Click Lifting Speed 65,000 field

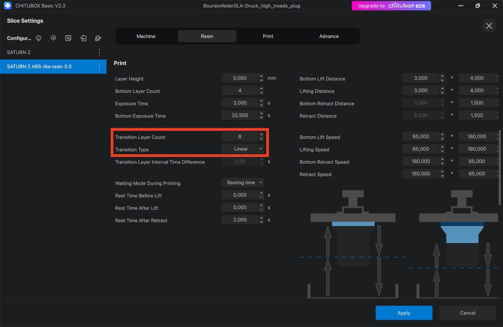421,149
